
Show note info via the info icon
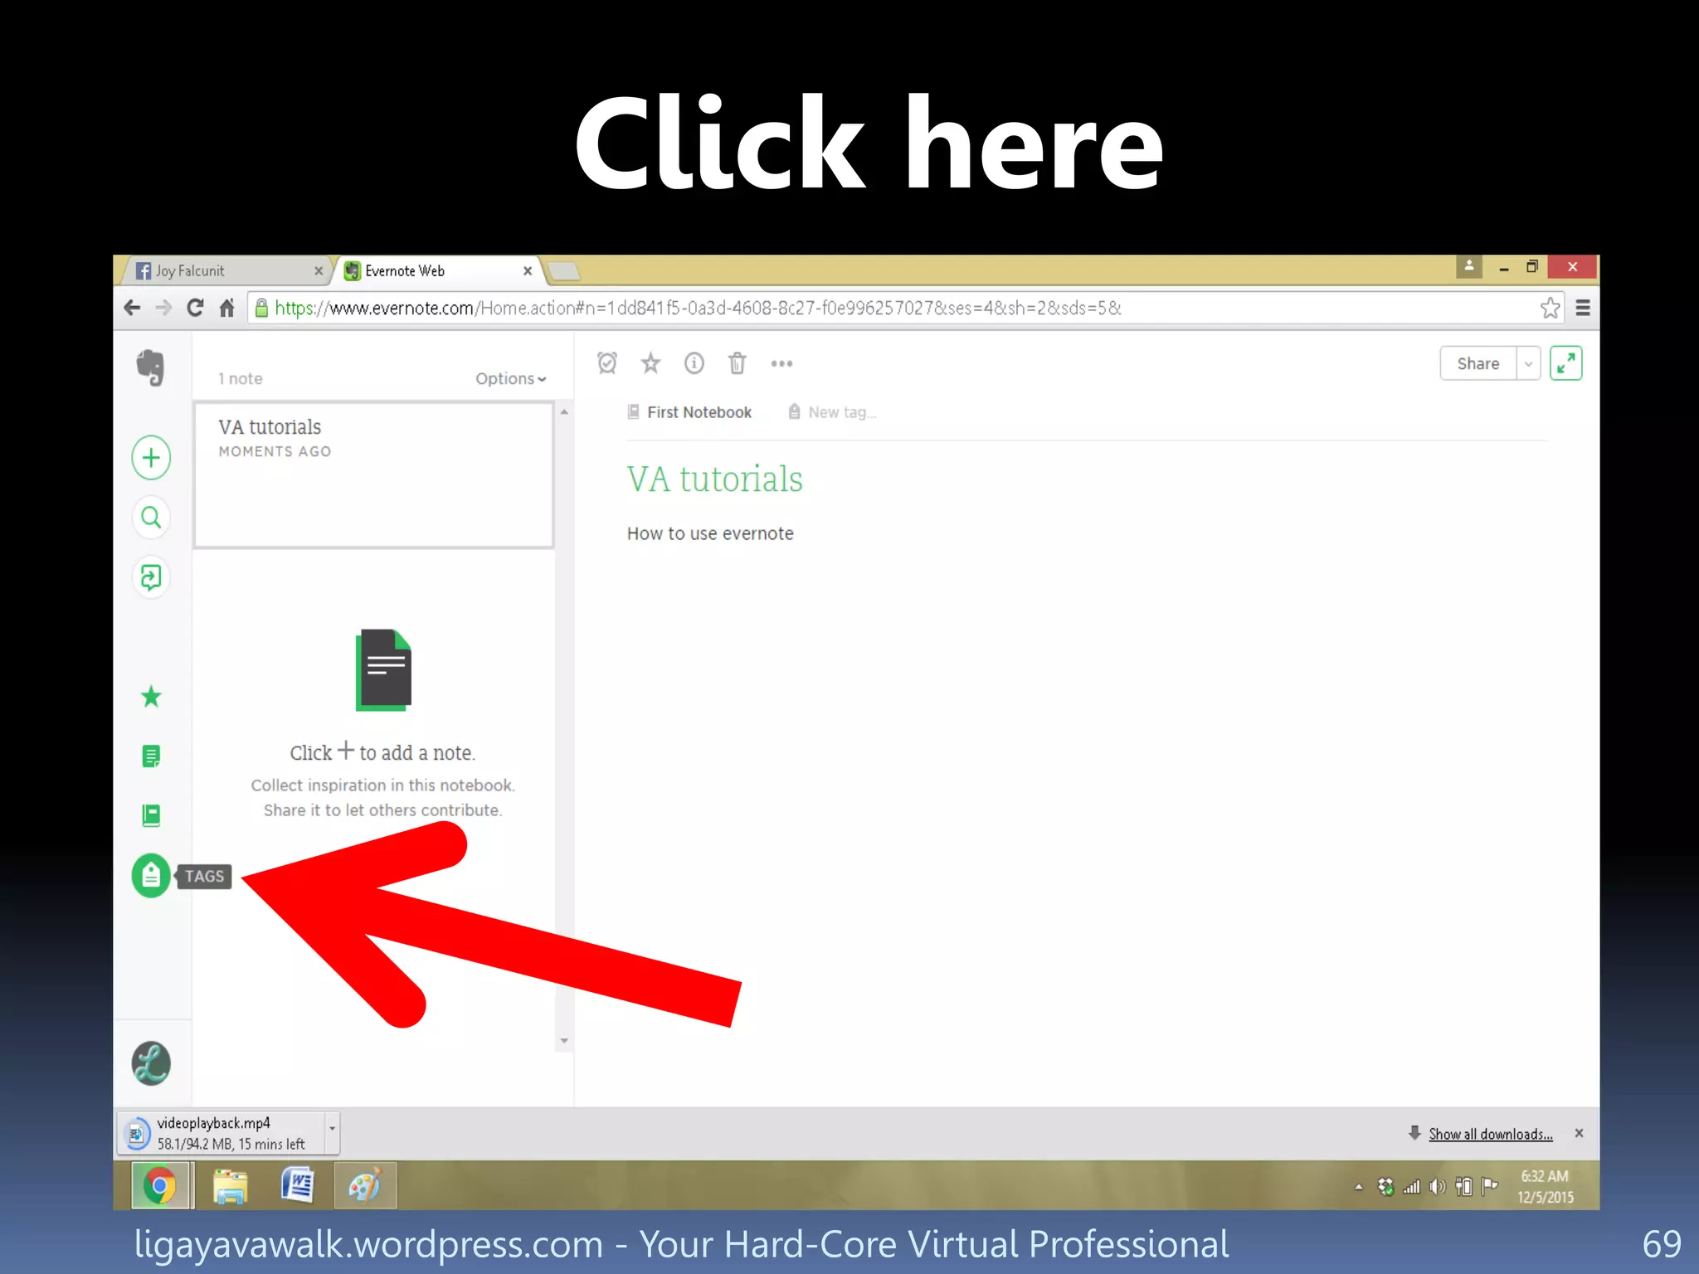694,363
